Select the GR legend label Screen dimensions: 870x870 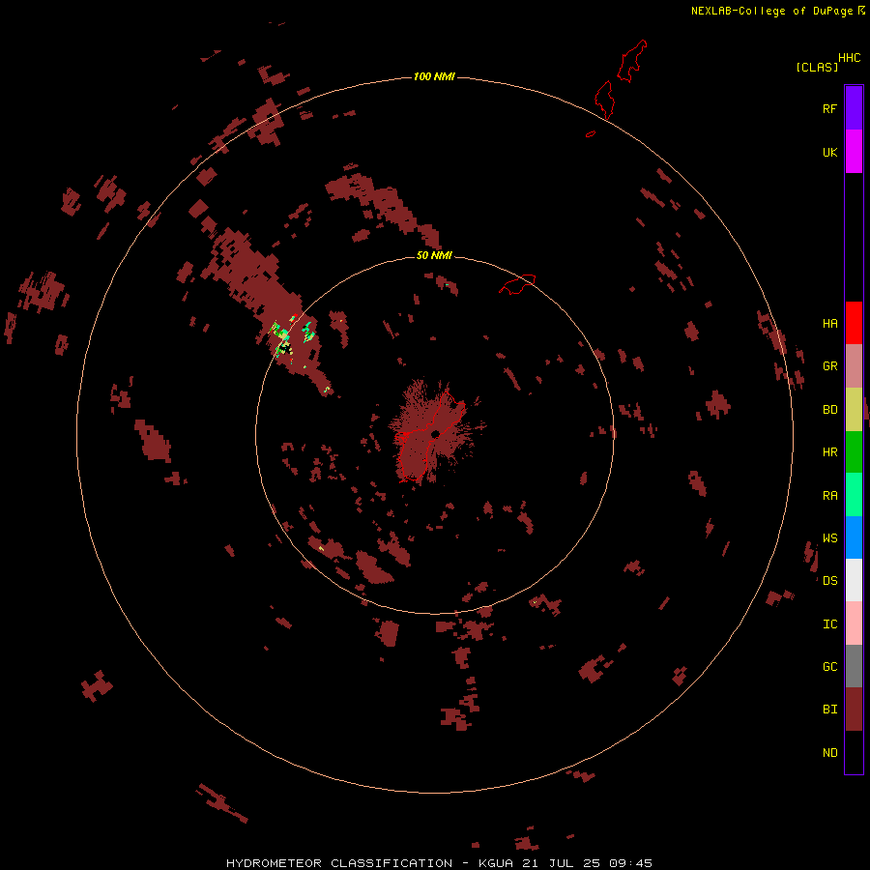(x=829, y=366)
